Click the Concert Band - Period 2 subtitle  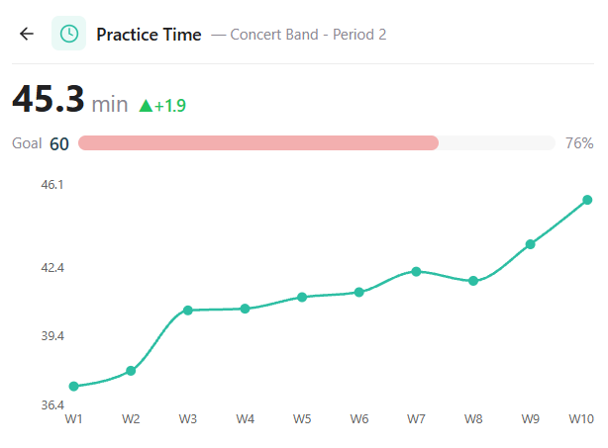(x=308, y=35)
